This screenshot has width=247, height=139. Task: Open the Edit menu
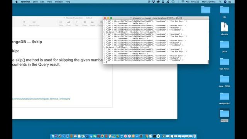tap(42, 2)
